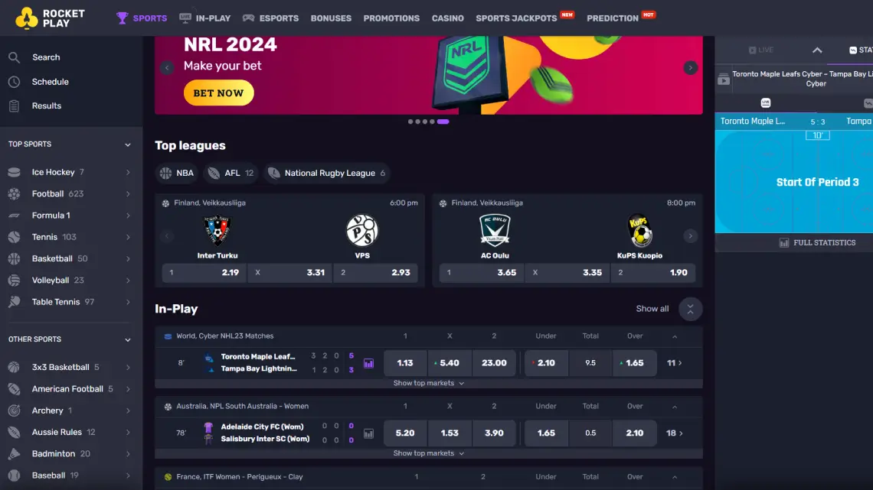Select odds 5.20 for Adelaide City FC
Image resolution: width=873 pixels, height=490 pixels.
coord(405,433)
